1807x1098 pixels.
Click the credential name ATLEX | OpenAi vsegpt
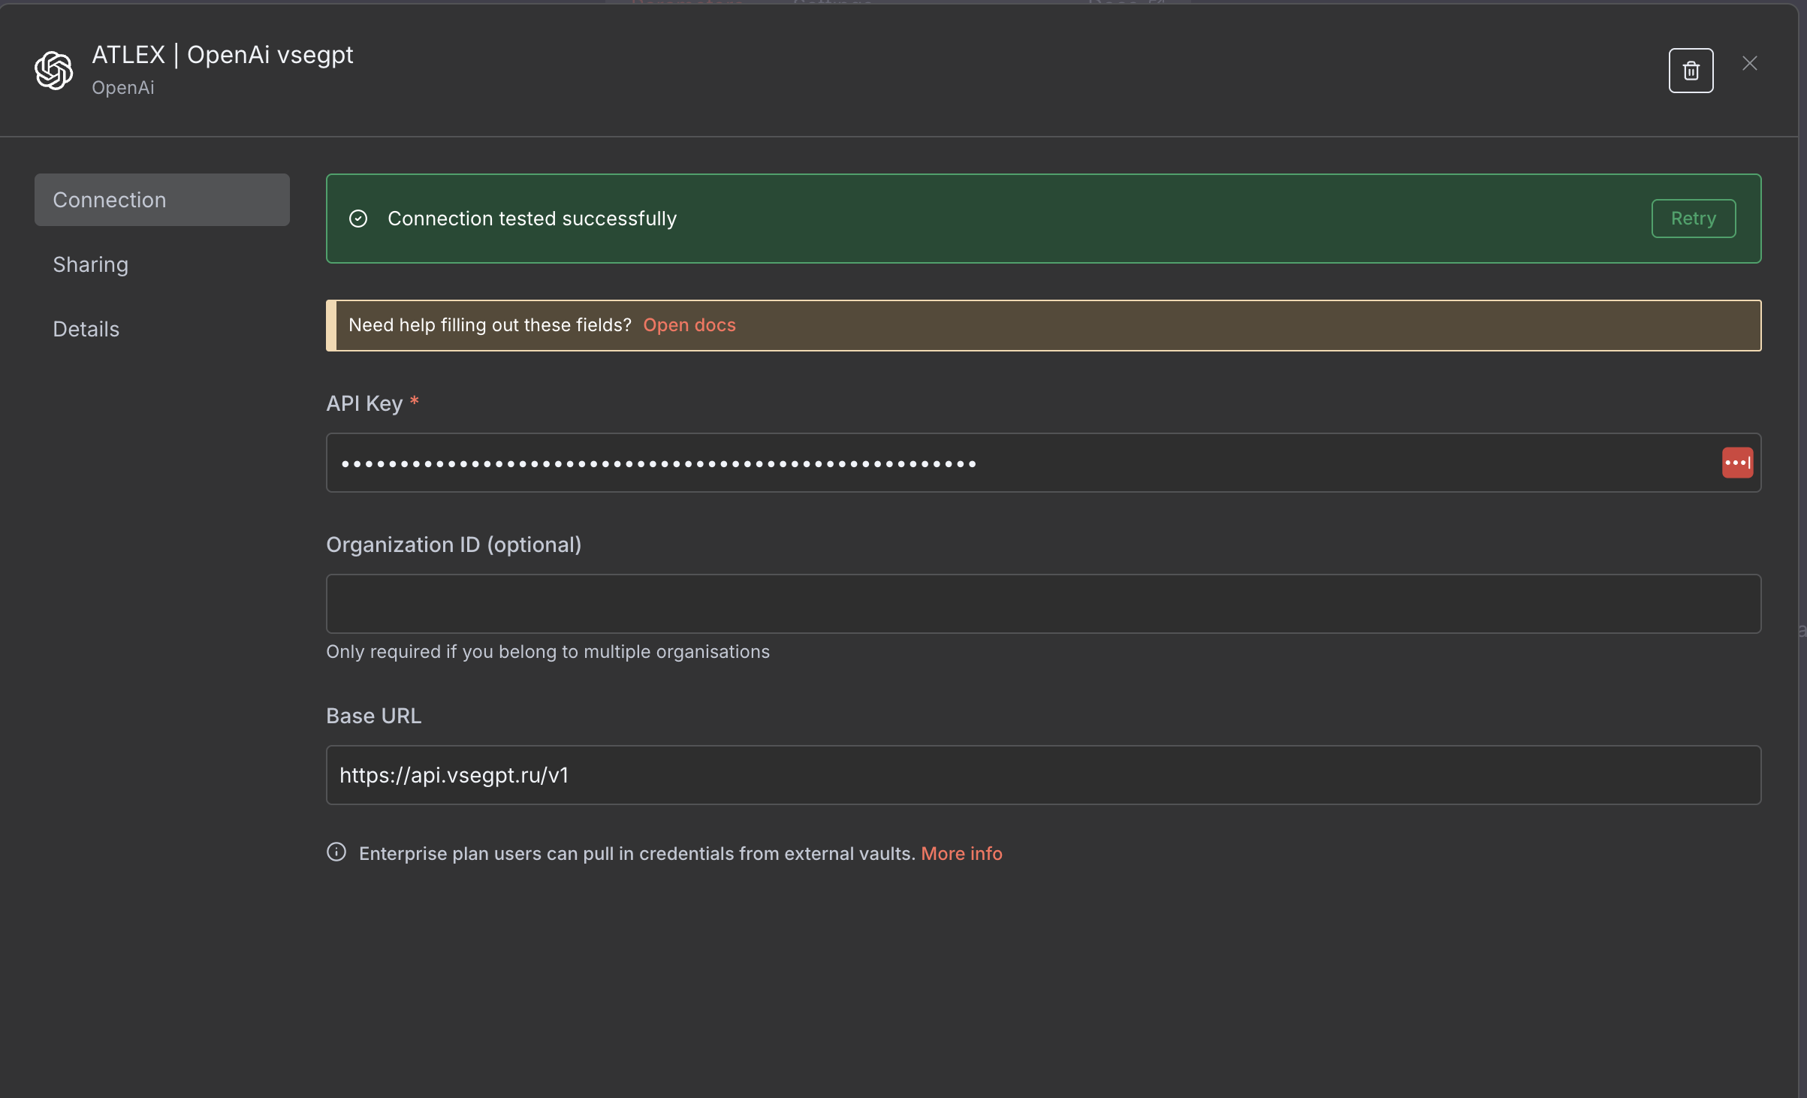pos(222,55)
